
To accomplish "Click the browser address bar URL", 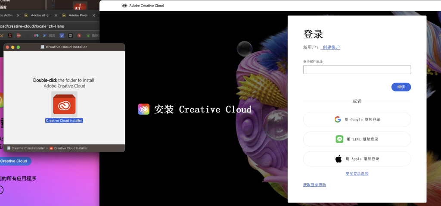I will (32, 26).
